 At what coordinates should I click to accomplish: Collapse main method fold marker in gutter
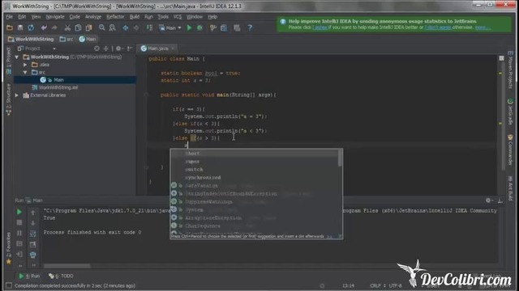click(146, 95)
